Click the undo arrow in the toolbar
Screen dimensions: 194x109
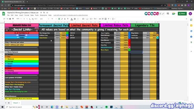pyautogui.click(x=5, y=19)
